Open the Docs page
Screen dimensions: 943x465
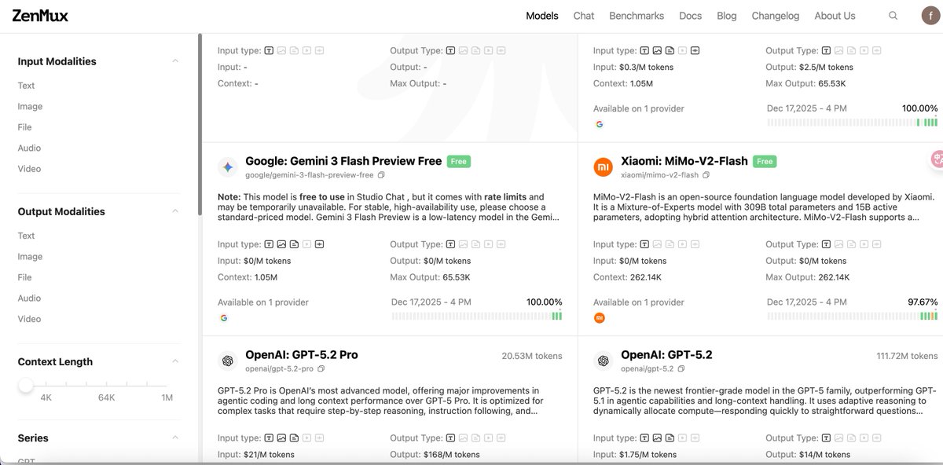coord(690,16)
